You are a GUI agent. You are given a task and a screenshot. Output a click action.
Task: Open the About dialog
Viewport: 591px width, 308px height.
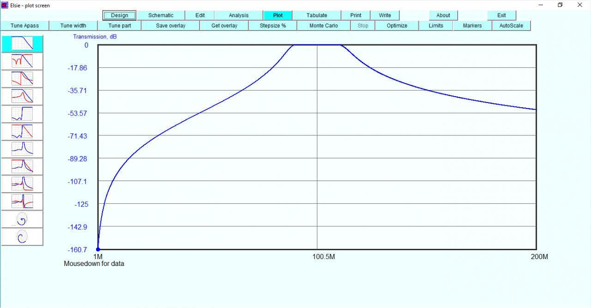(443, 16)
